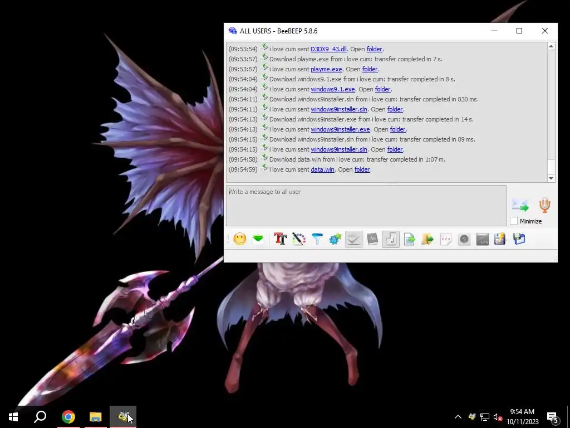
Task: Click 'Download playme.exe' transfer completed line
Action: 356,59
